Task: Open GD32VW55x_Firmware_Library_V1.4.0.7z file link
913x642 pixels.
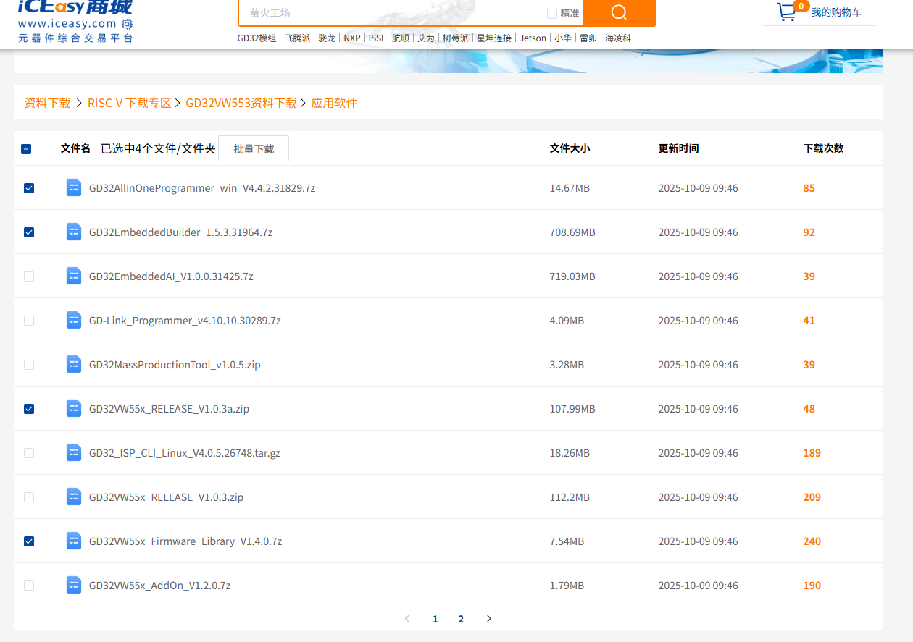Action: (x=185, y=541)
